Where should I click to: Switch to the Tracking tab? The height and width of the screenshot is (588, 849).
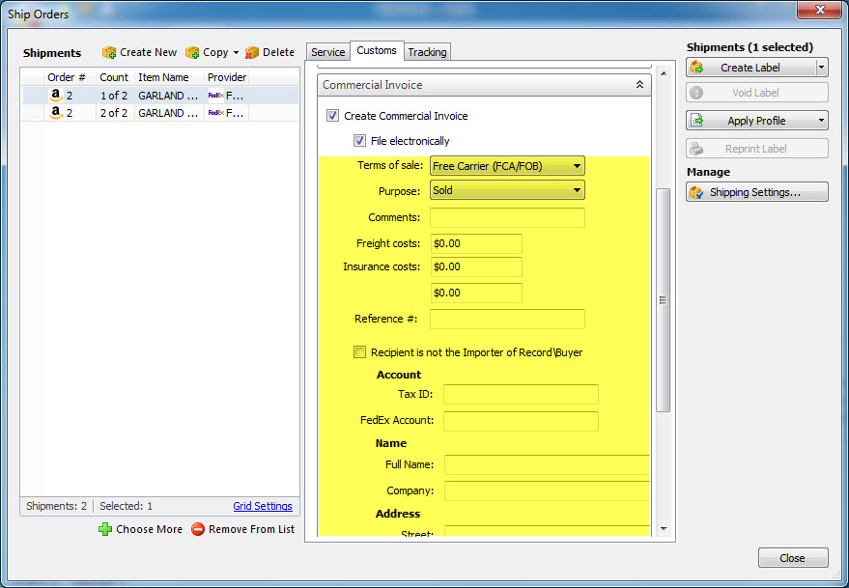tap(427, 52)
